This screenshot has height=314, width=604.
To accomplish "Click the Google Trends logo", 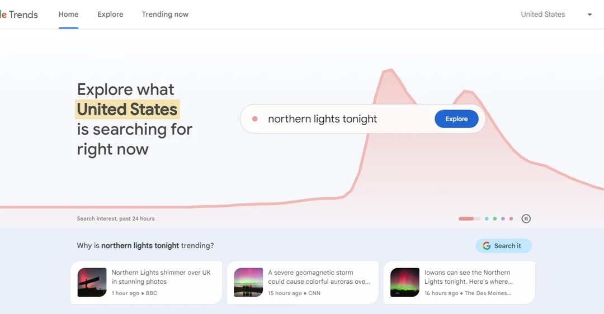I will tap(20, 15).
